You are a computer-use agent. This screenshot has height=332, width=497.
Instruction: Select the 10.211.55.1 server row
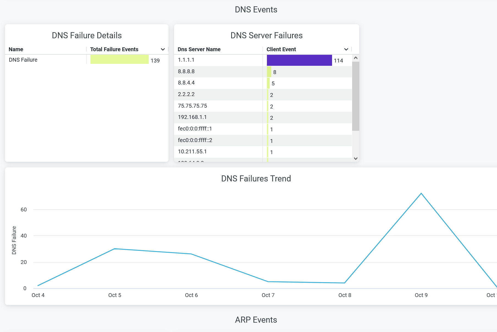click(x=192, y=152)
